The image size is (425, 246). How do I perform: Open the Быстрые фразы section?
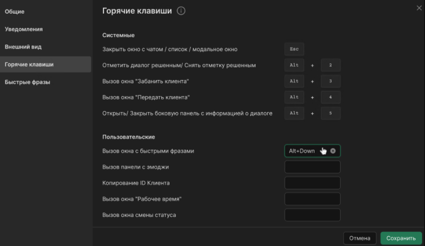click(27, 82)
